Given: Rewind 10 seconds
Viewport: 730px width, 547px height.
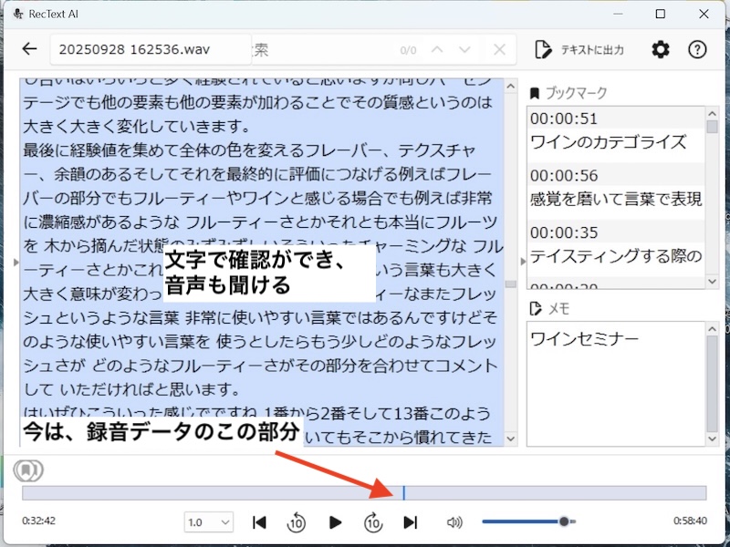Looking at the screenshot, I should click(x=296, y=522).
